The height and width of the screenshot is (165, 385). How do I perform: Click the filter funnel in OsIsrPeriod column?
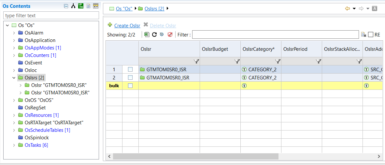pyautogui.click(x=319, y=61)
